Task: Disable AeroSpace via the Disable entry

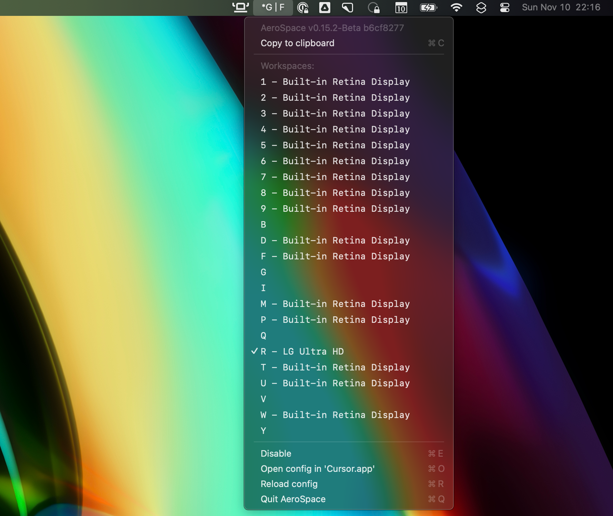Action: (x=276, y=453)
